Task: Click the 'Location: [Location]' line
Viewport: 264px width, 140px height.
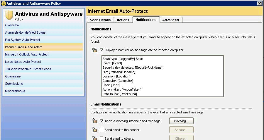Action: [x=116, y=76]
